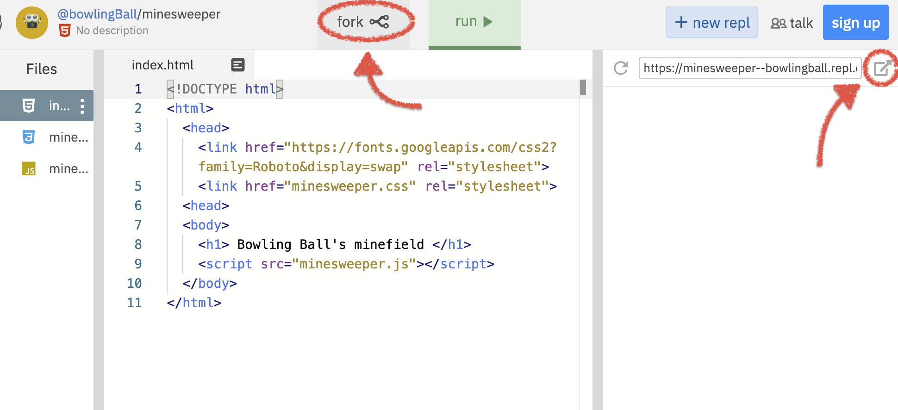The height and width of the screenshot is (410, 898).
Task: Click the minesweeper repl name
Action: [x=181, y=14]
